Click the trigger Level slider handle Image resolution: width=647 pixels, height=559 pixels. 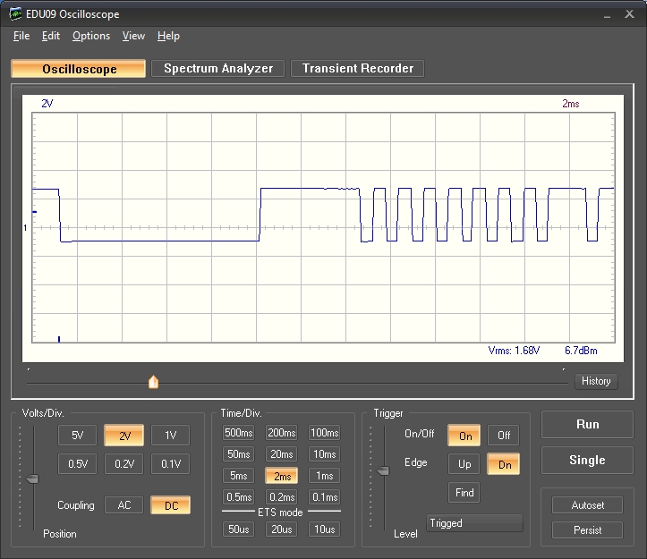(x=383, y=470)
